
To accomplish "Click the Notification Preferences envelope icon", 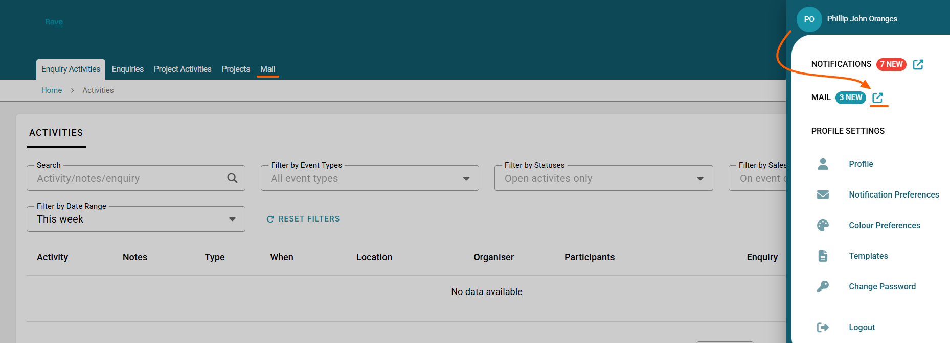I will coord(823,194).
